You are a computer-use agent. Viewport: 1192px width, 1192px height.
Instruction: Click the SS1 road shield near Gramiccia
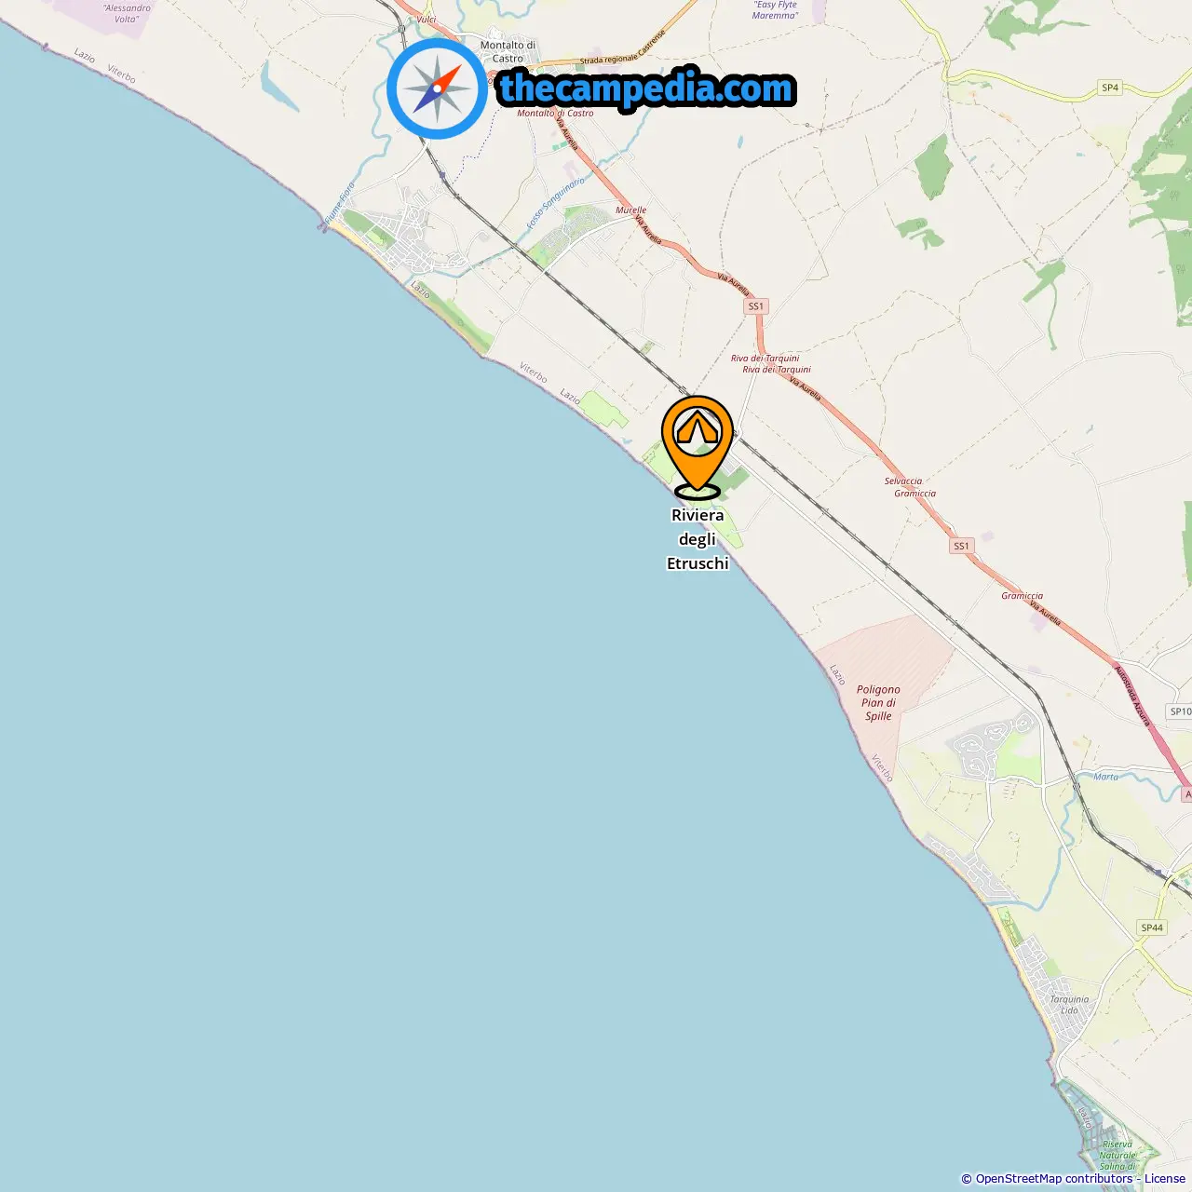pos(962,546)
